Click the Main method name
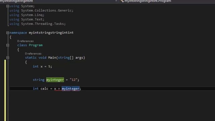Screen dimensions: 215x121 (x=52, y=57)
